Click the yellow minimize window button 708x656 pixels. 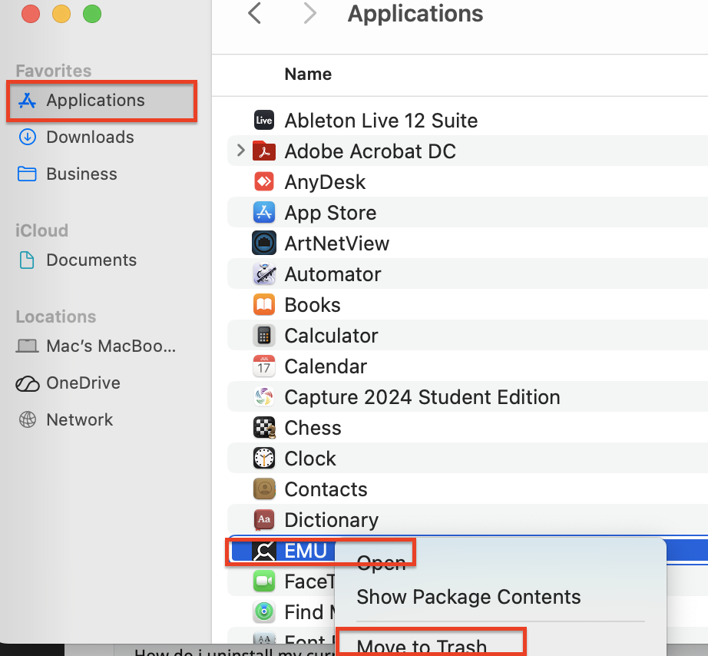pos(61,14)
